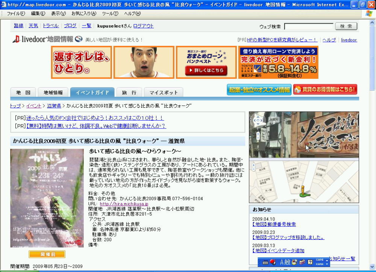Click Street View pan-left arrow
Image resolution: width=376 pixels, height=272 pixels.
(x=255, y=121)
